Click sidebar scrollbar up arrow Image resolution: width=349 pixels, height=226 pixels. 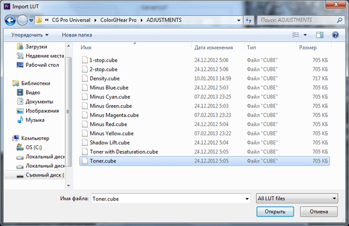coord(69,46)
